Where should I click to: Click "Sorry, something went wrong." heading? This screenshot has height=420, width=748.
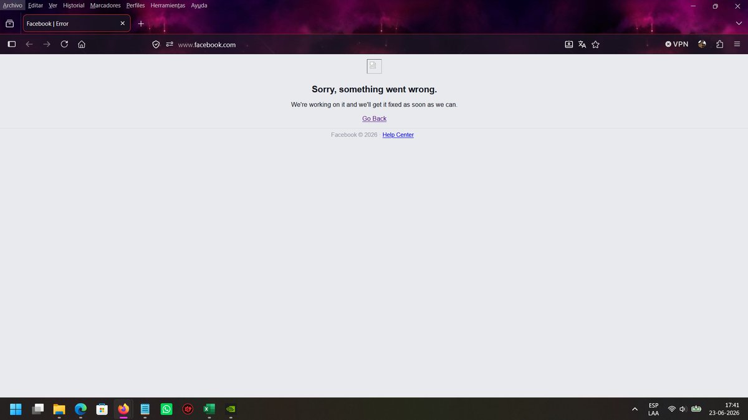[374, 90]
